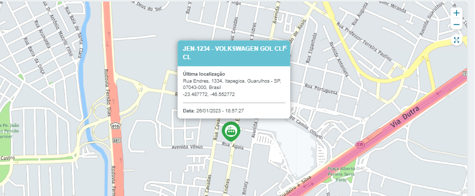Select the green vehicle location marker
This screenshot has height=196, width=475.
pos(231,131)
